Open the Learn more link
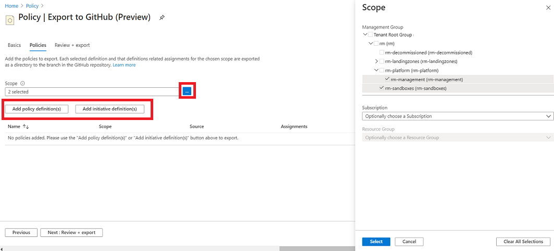The width and height of the screenshot is (554, 251). pos(124,65)
